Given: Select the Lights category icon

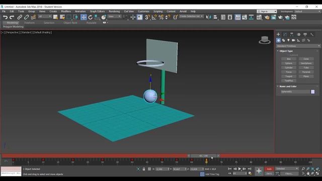Looking at the screenshot, I should [288, 40].
